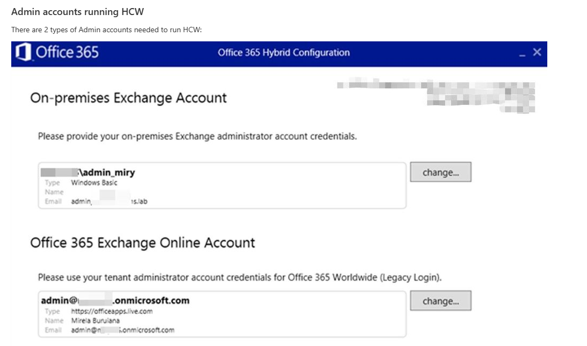Close the Office 365 Hybrid Configuration window
The width and height of the screenshot is (587, 346).
537,52
